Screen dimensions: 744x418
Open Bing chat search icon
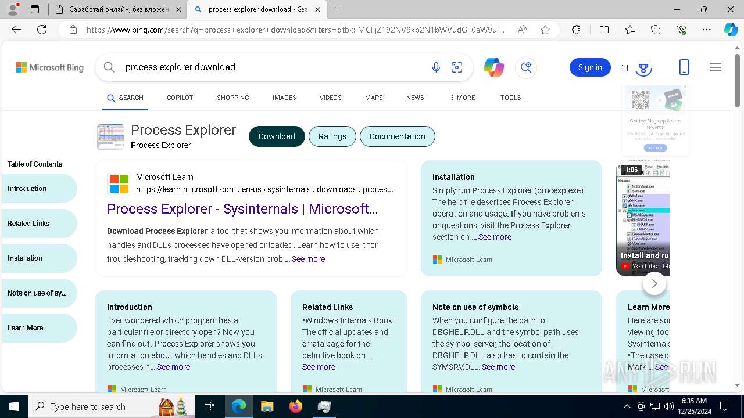pos(526,67)
